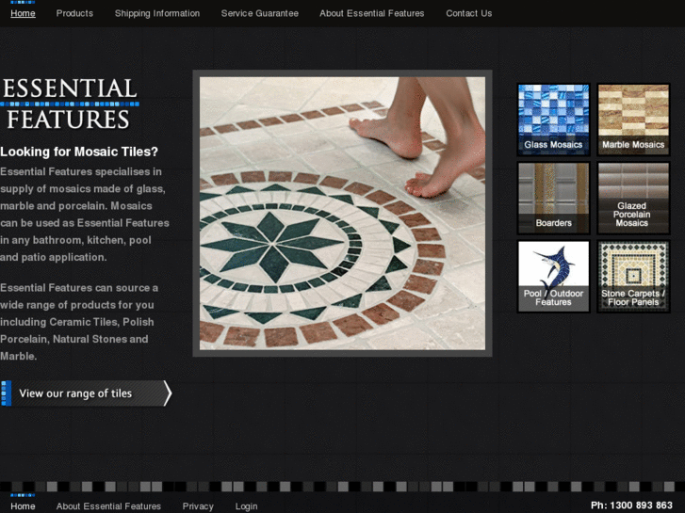This screenshot has height=513, width=685.
Task: Open the Marble Mosaics thumbnail
Action: [x=633, y=119]
